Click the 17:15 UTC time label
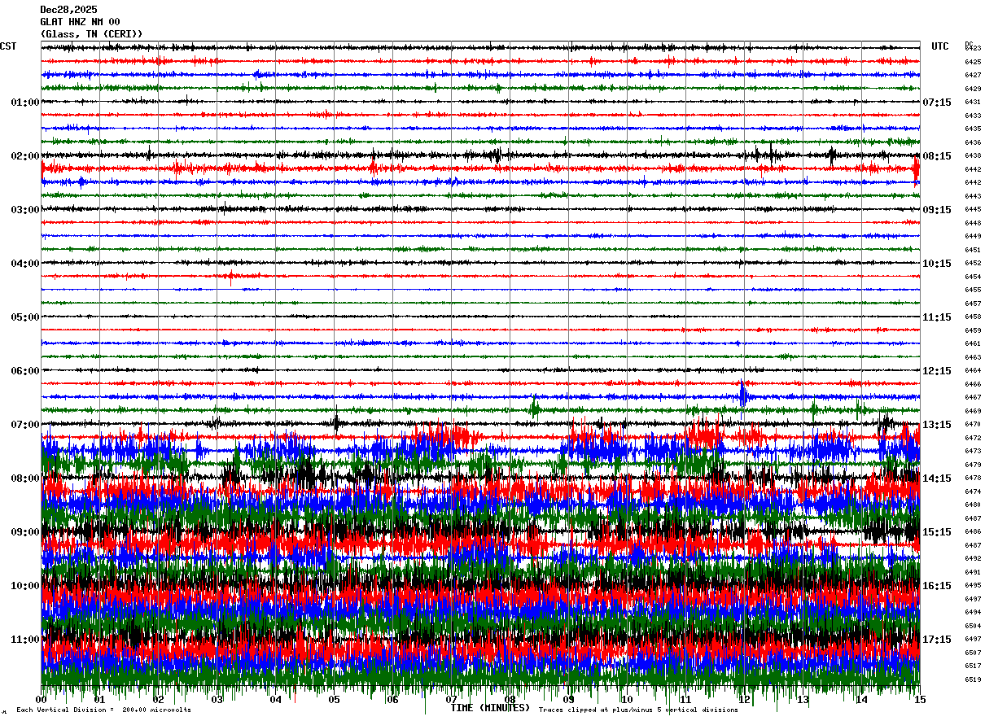985x721 pixels. click(x=937, y=640)
